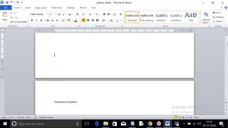Apply the No Spacing style

[147, 17]
